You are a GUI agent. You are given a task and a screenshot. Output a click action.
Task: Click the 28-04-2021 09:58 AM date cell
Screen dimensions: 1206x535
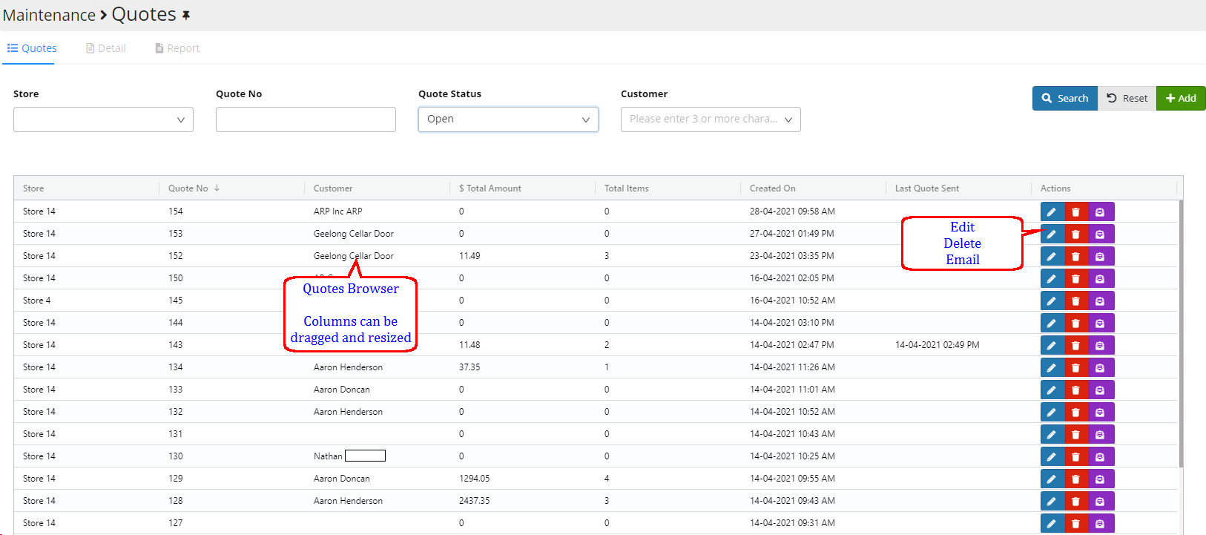pos(792,211)
